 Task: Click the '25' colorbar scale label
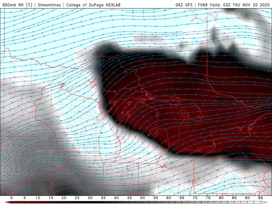tap(77, 198)
